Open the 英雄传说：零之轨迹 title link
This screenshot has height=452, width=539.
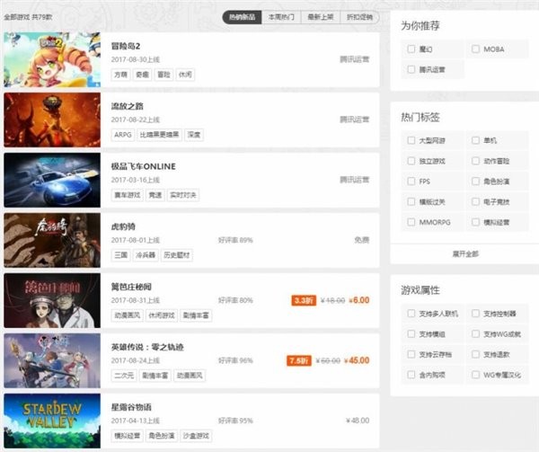point(146,348)
